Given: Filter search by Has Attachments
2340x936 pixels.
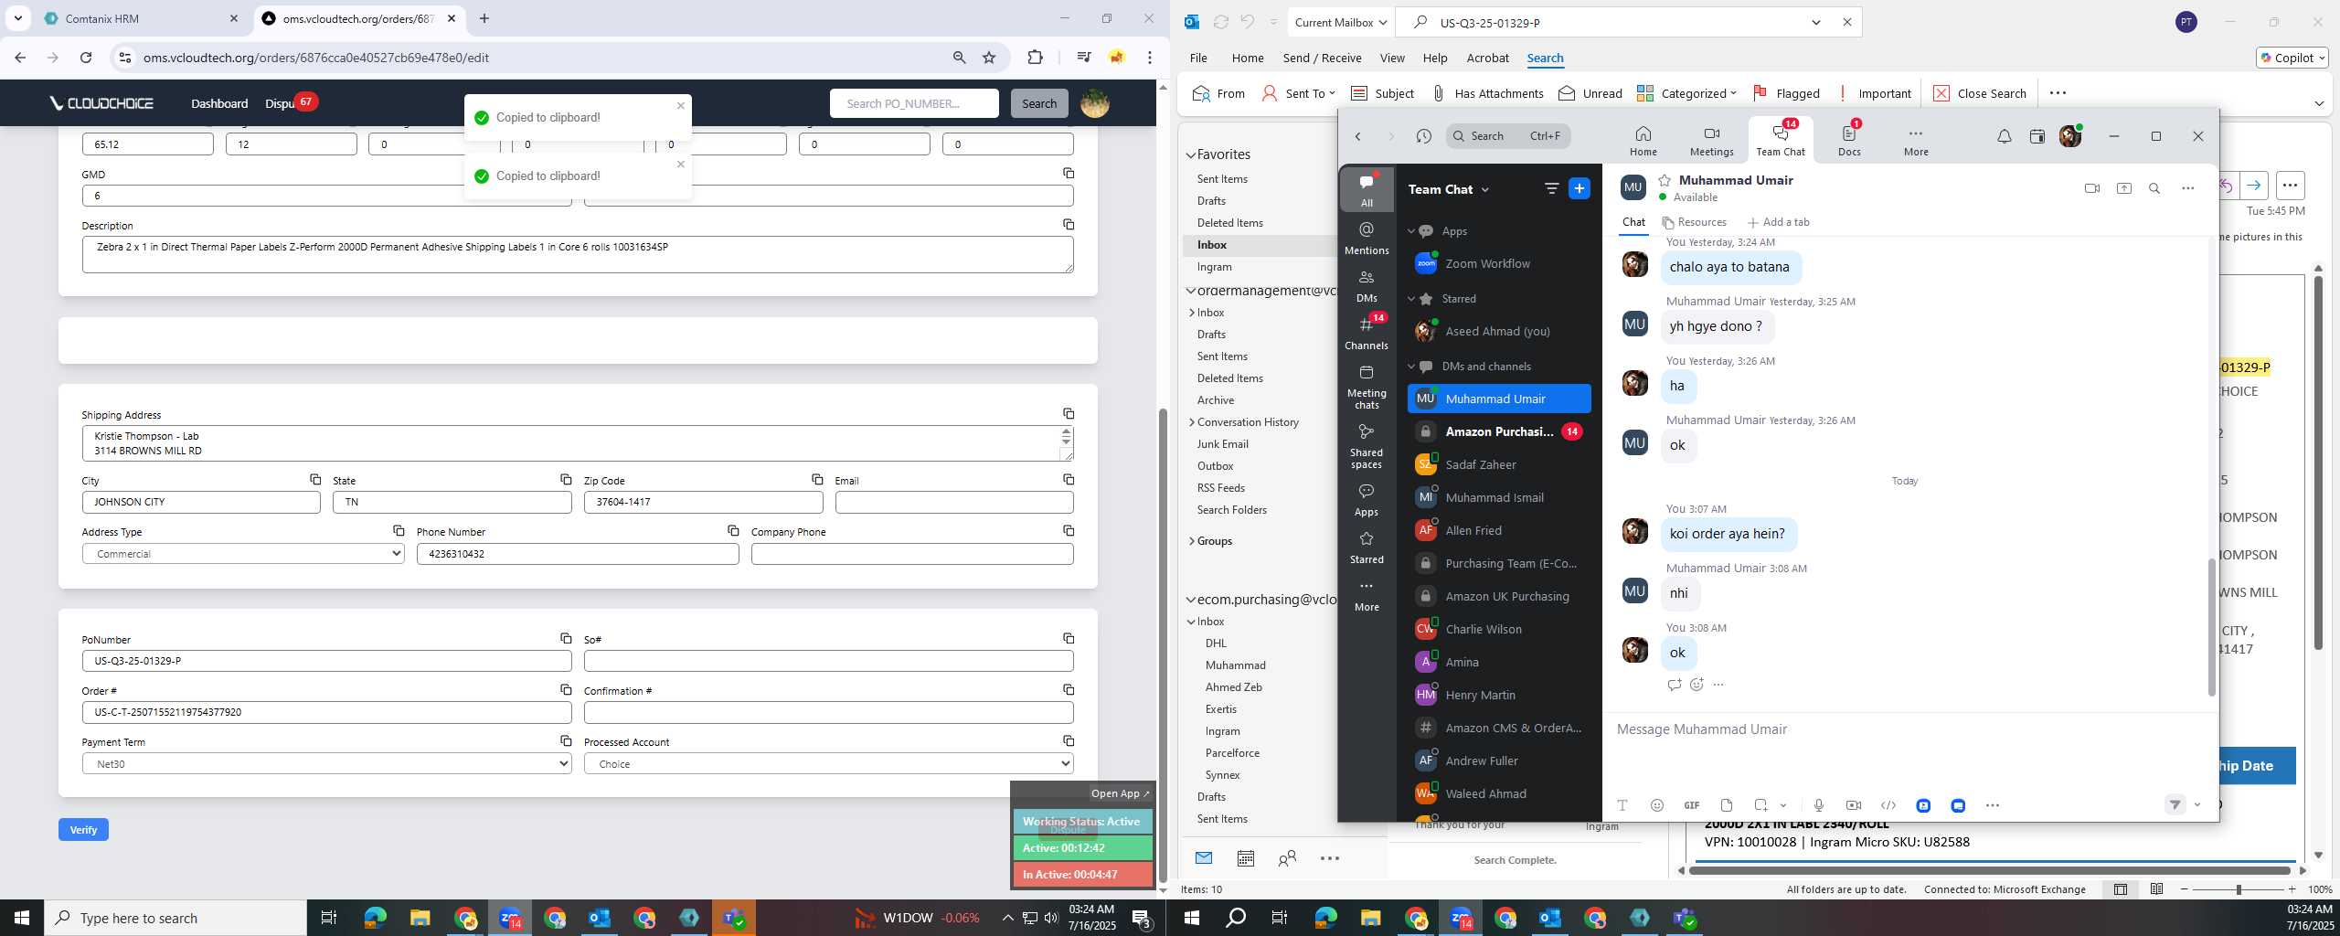Looking at the screenshot, I should click(1487, 93).
